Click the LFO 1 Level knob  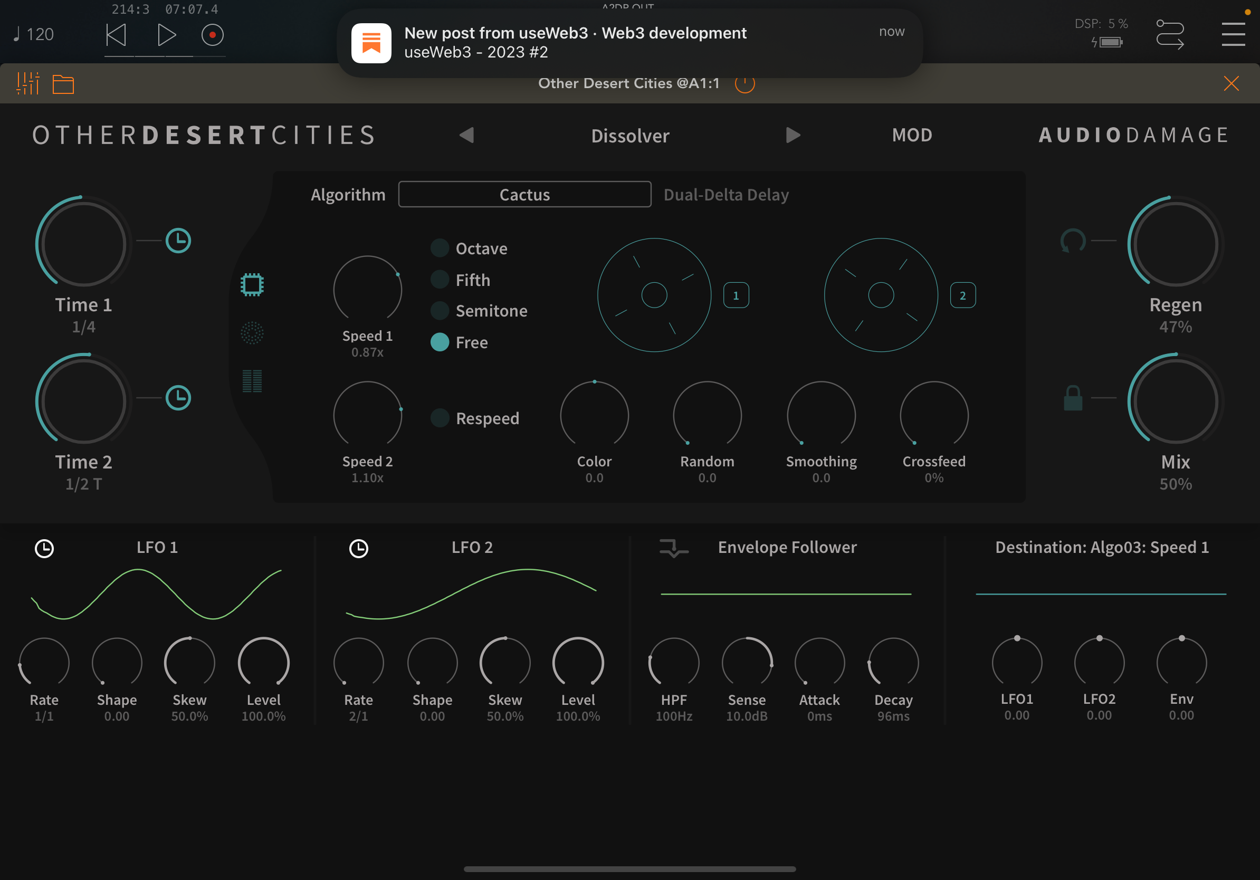(263, 662)
